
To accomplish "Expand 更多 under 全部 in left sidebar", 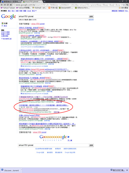I will [x=4, y=26].
